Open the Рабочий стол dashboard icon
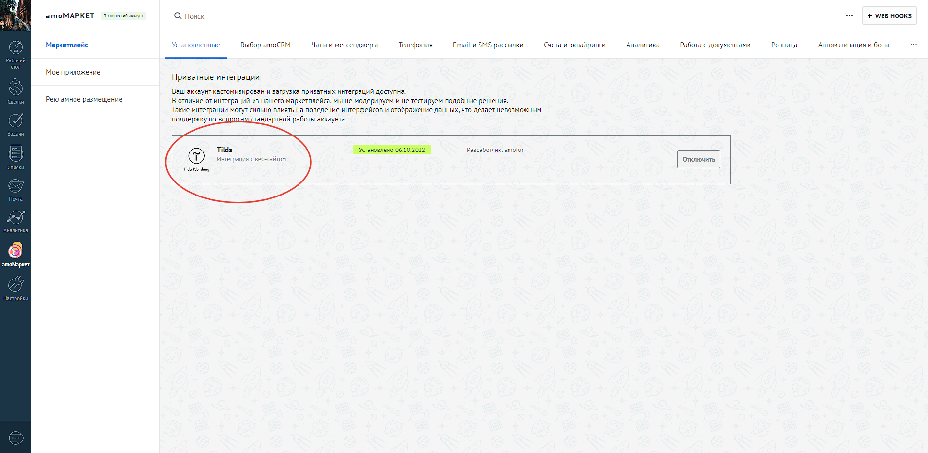Screen dimensions: 928x453 (15, 50)
